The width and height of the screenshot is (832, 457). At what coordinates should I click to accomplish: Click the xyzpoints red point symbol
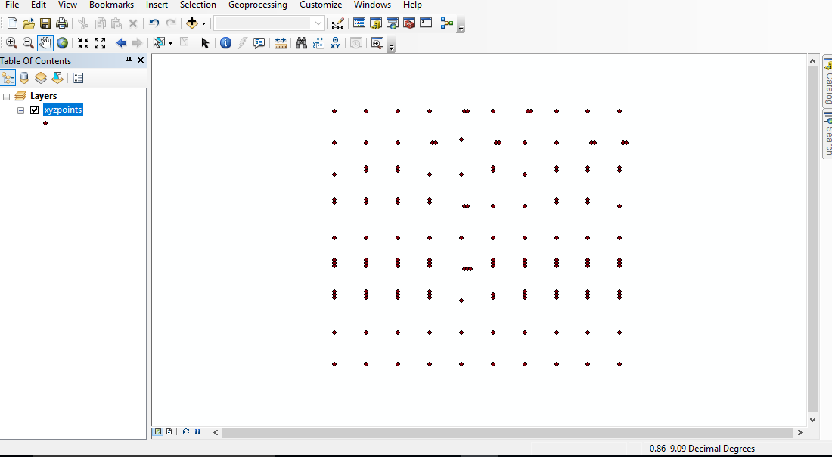pos(45,123)
